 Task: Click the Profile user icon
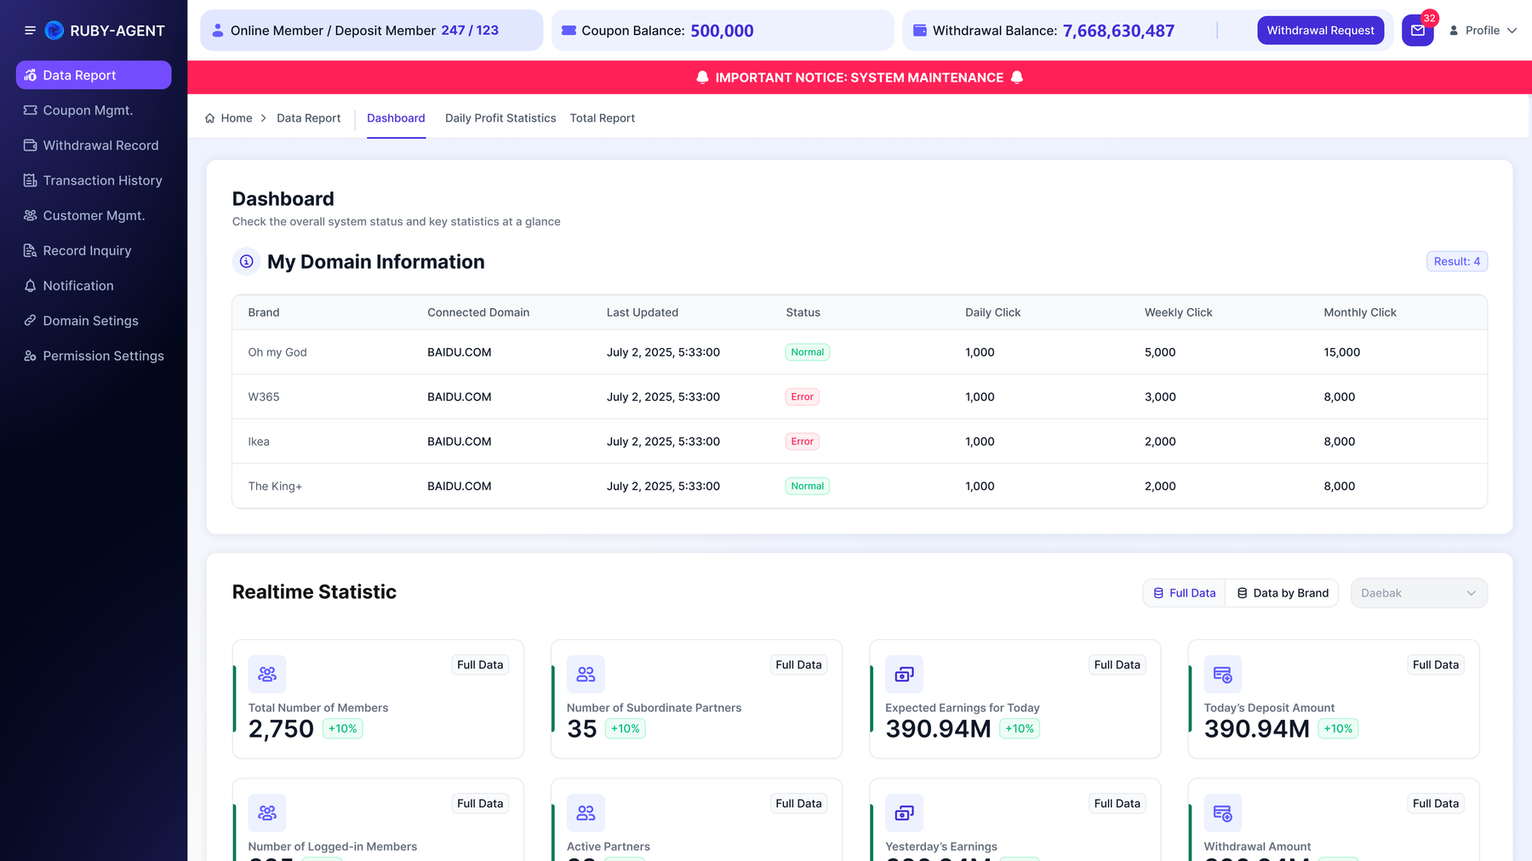pyautogui.click(x=1454, y=31)
